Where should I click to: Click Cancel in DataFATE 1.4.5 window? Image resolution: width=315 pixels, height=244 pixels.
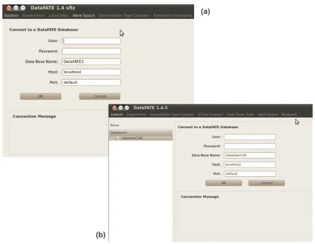coord(266,183)
